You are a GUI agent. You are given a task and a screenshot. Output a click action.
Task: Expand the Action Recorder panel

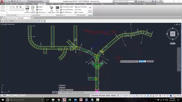[x=12, y=15]
